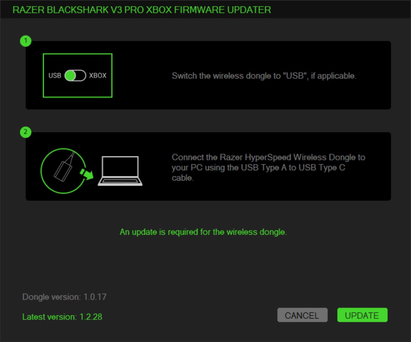Viewport: 411px width, 342px height.
Task: Click the Latest version 1.2.28 text
Action: click(x=62, y=317)
